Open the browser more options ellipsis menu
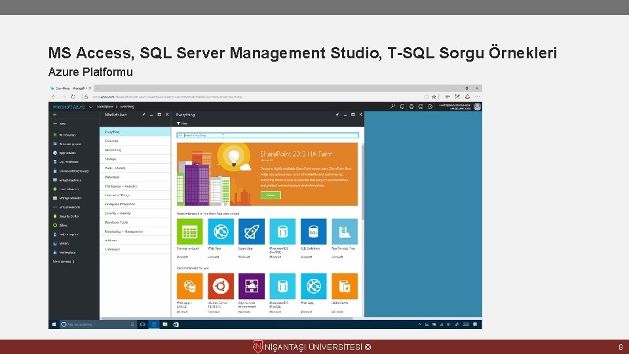629x354 pixels. click(x=478, y=97)
